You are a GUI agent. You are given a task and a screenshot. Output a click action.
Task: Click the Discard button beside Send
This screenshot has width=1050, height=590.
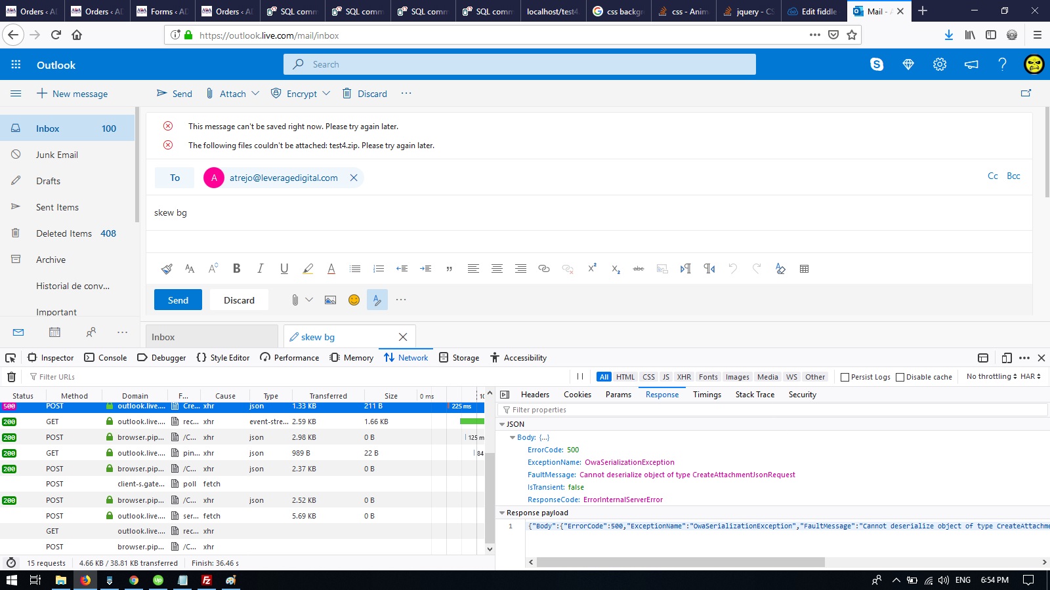(239, 300)
